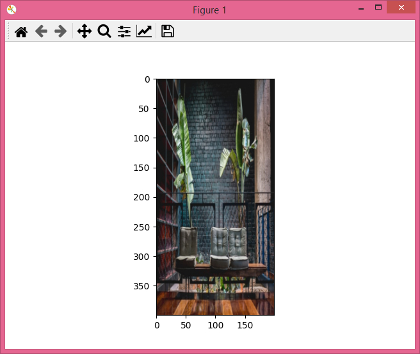
Task: Click the toolbar drag handle at the left edge
Action: [8, 31]
